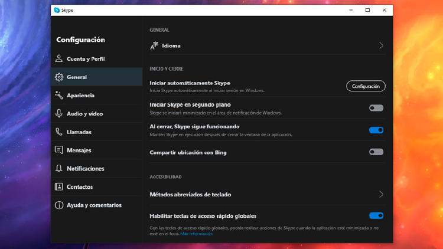Open Métodos abreviados de teclado chevron
443x249 pixels.
click(x=381, y=194)
